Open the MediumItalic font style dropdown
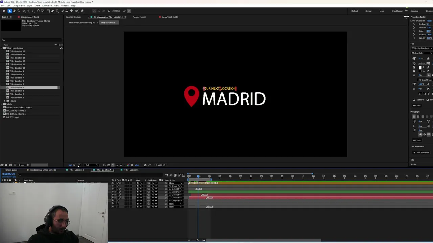Screen dimensions: 433x243 point(422,53)
